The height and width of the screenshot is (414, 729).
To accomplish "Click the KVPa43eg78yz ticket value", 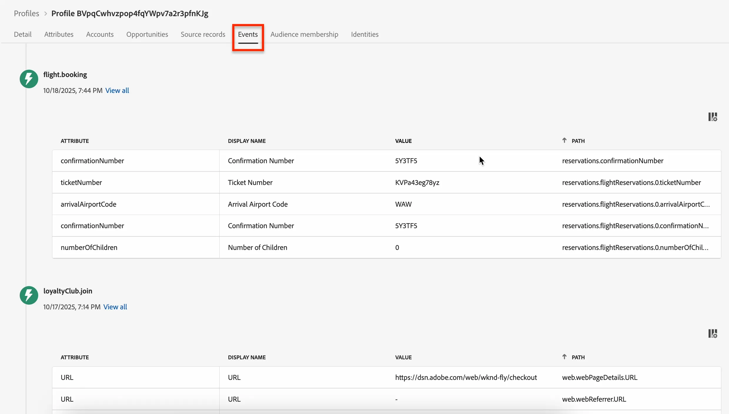I will tap(417, 183).
